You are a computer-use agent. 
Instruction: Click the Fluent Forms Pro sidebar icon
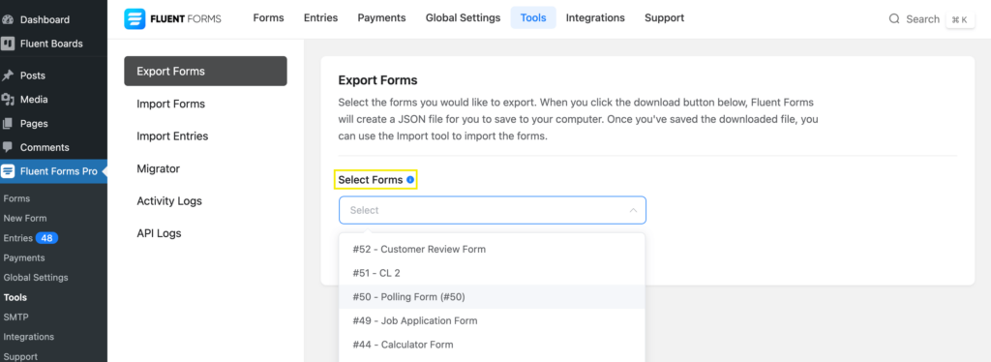[8, 171]
